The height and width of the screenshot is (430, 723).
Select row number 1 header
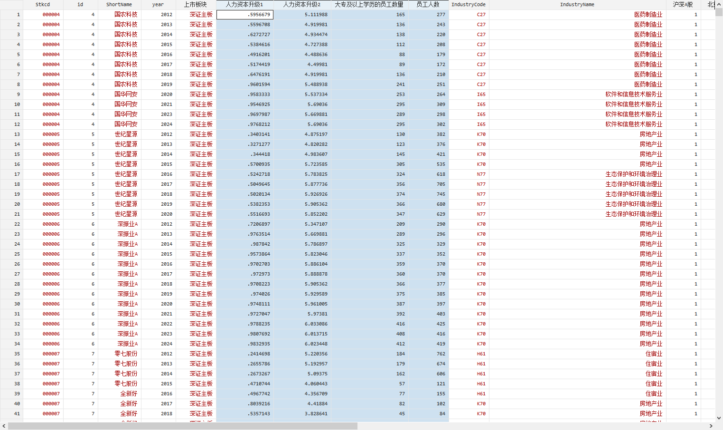(11, 14)
